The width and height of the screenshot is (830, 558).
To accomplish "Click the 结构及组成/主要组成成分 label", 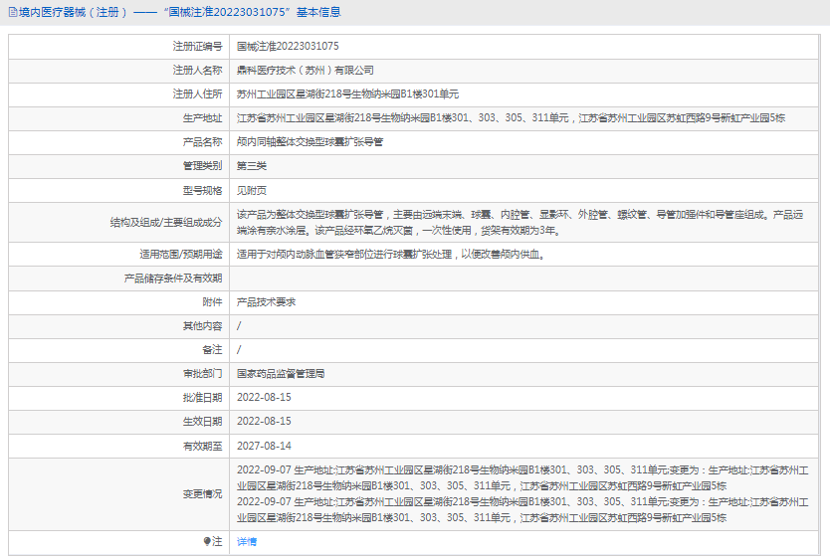I will click(x=166, y=222).
